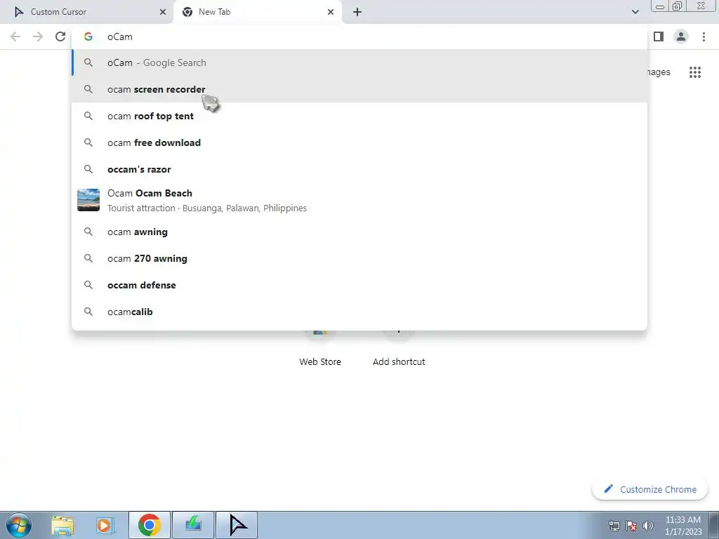Select the occam defense suggestion

[x=359, y=285]
